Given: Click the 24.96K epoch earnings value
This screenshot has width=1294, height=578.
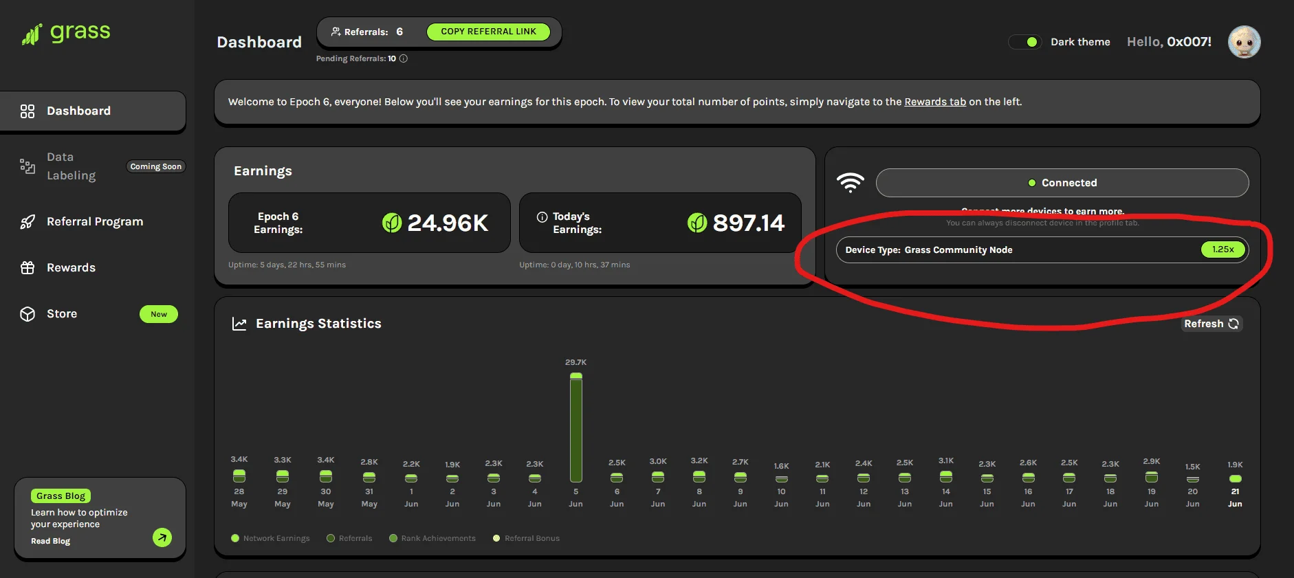Looking at the screenshot, I should (x=448, y=223).
